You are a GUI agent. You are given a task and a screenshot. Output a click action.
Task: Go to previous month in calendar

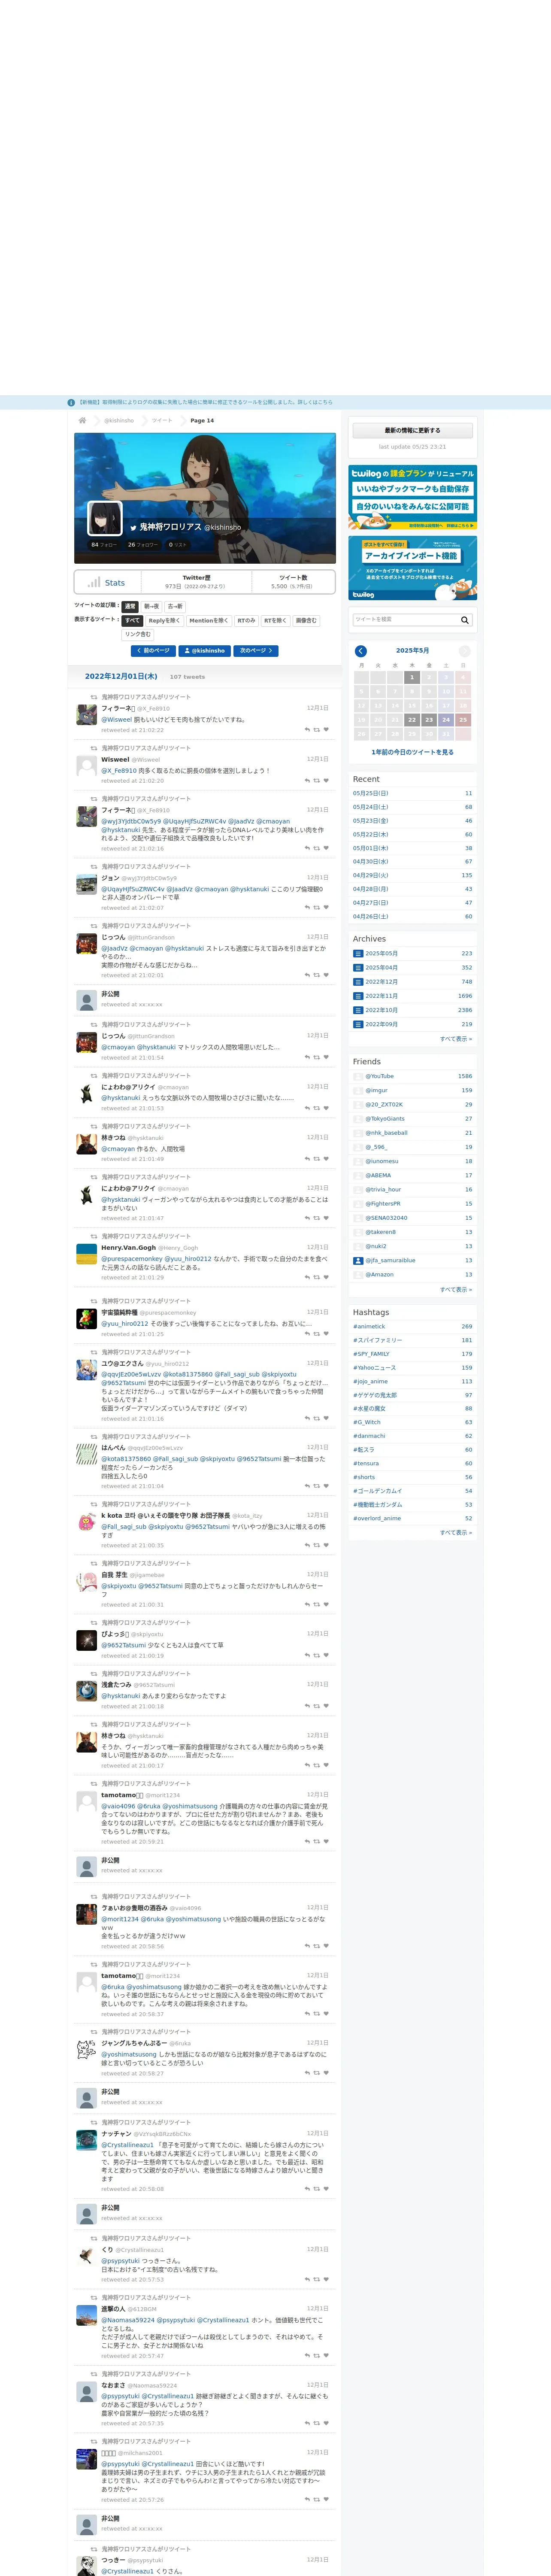coord(361,651)
